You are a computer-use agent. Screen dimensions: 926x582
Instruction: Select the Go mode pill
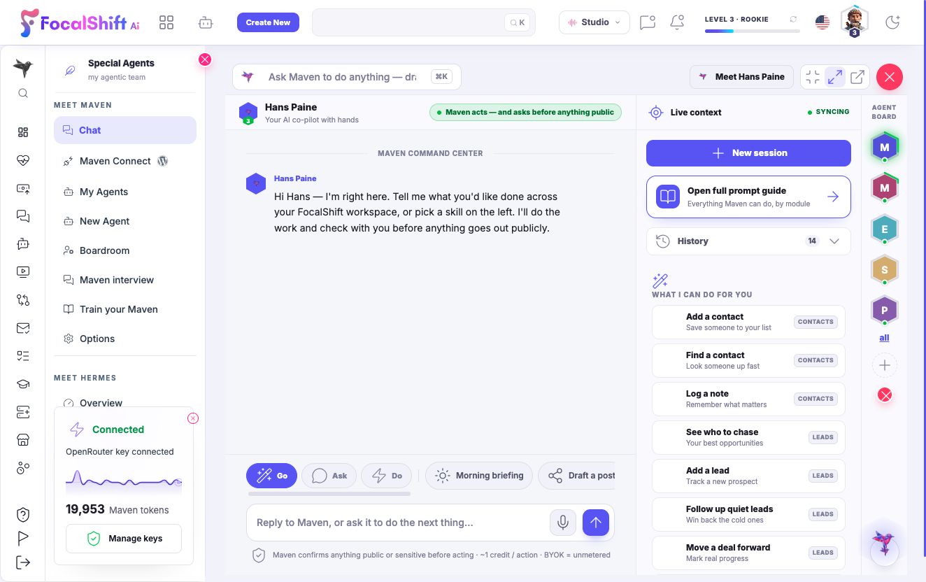[271, 476]
